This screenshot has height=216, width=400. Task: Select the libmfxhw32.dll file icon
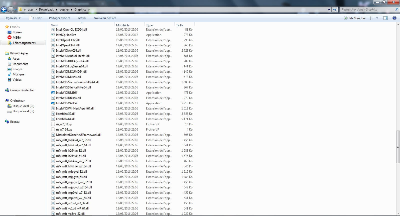53,114
